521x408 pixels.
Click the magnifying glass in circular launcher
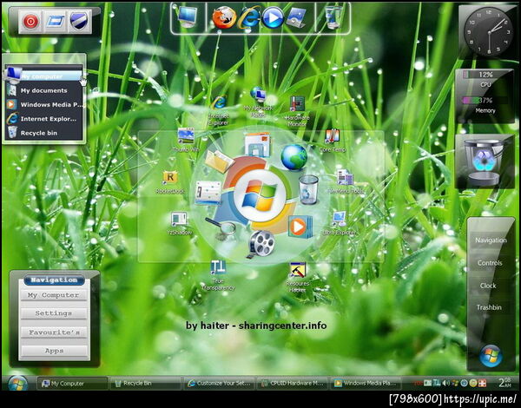click(221, 227)
